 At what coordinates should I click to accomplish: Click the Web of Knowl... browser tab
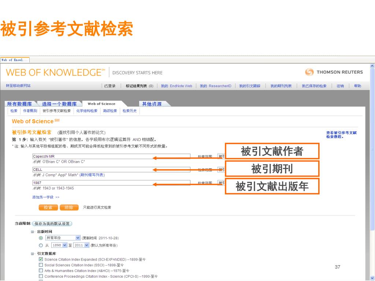pos(15,60)
